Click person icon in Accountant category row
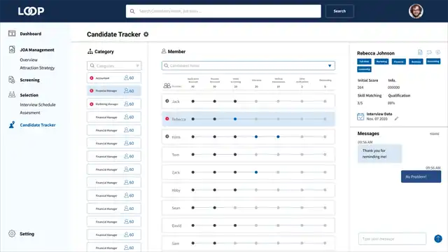The height and width of the screenshot is (252, 448). (126, 78)
